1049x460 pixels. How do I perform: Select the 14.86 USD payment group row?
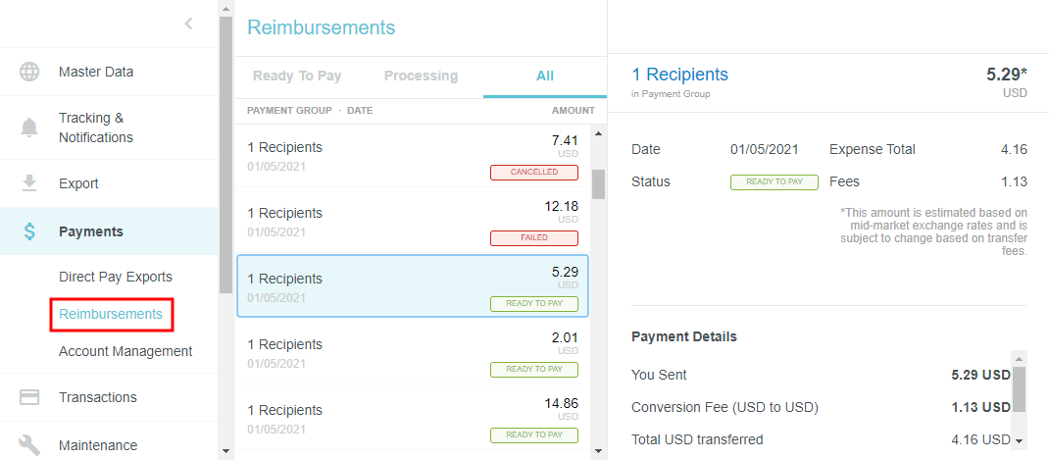(412, 419)
